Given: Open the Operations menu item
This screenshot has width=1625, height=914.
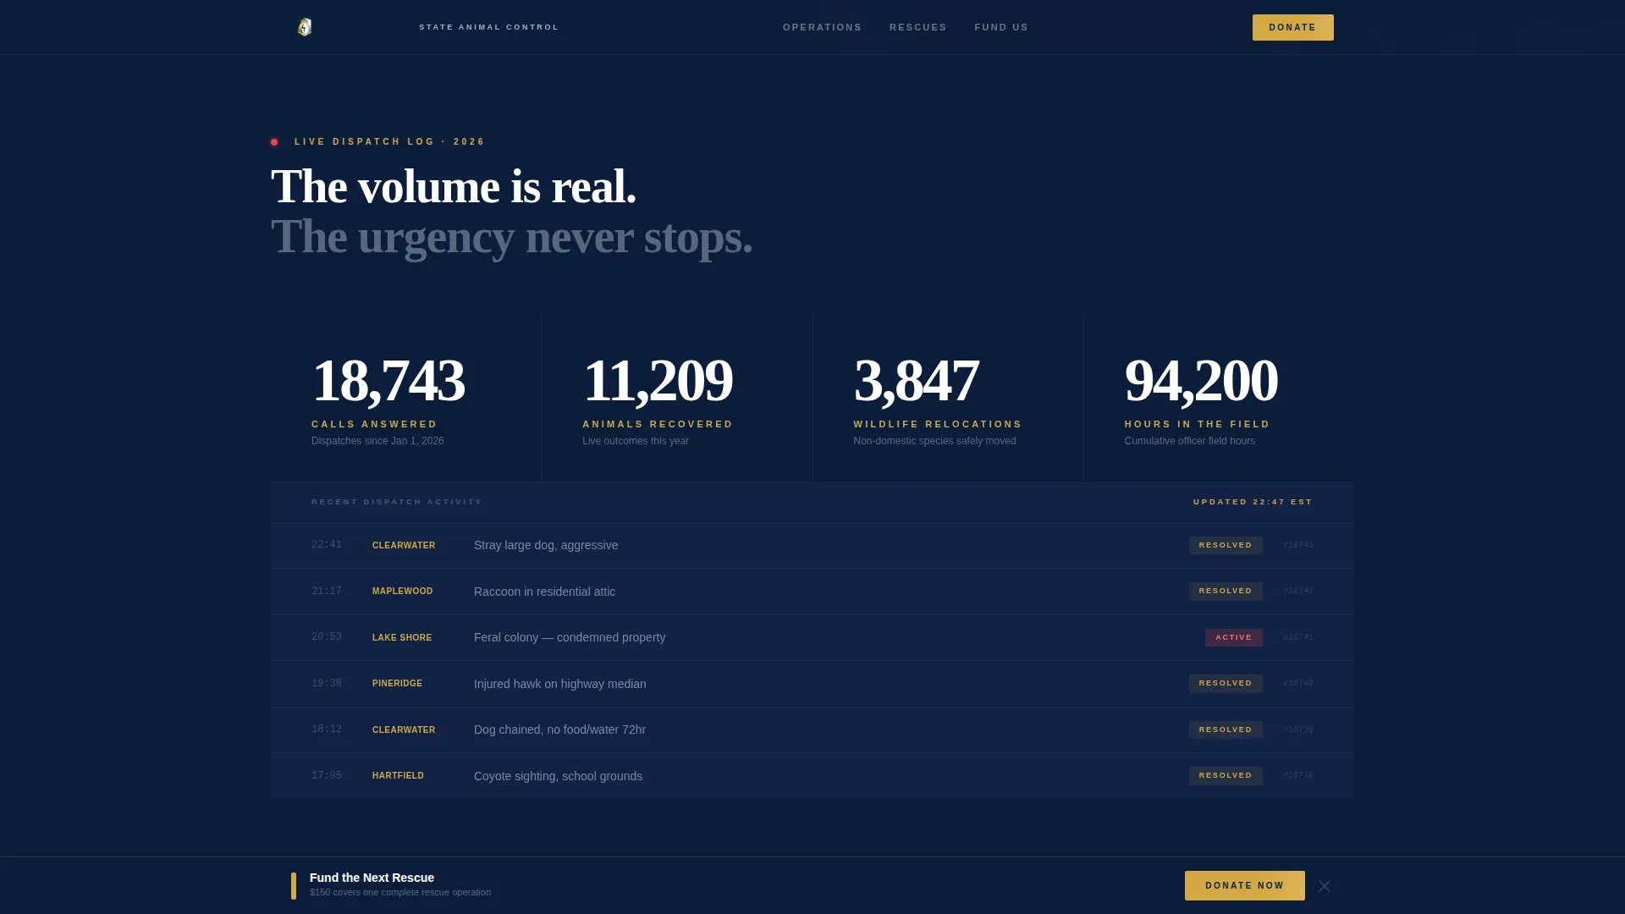Looking at the screenshot, I should click(x=822, y=27).
